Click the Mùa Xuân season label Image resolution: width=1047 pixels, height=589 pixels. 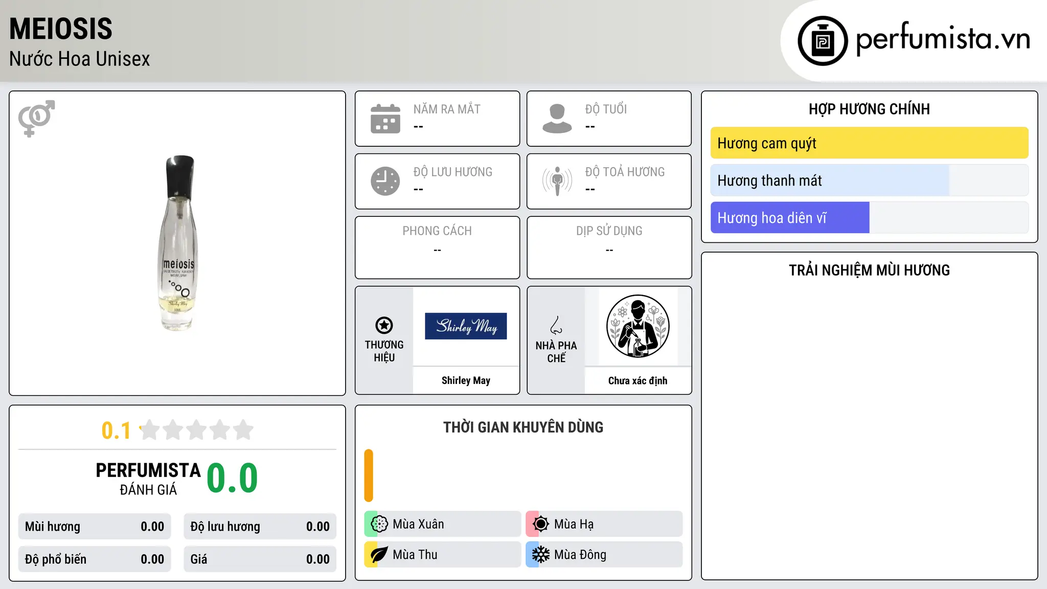[x=418, y=524]
